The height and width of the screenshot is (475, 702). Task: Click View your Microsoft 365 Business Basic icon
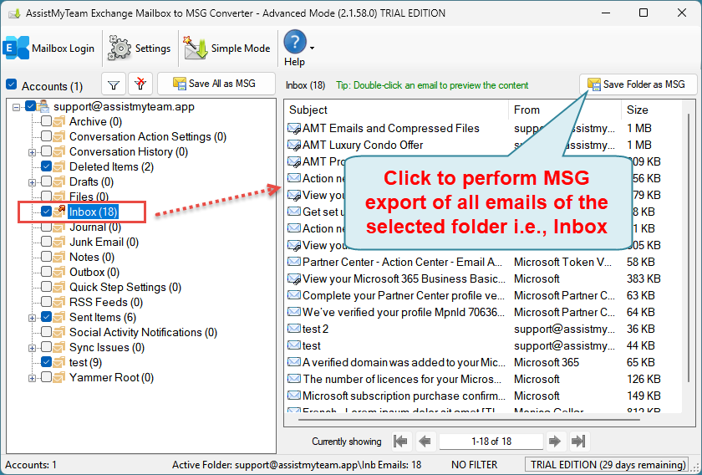294,278
